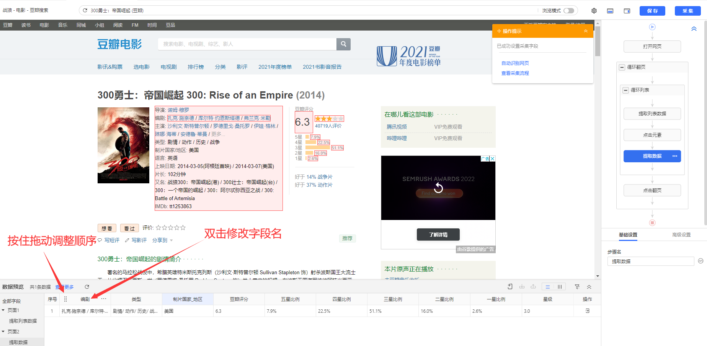707x346 pixels.
Task: Select the 打开网页 workflow step
Action: pos(652,47)
